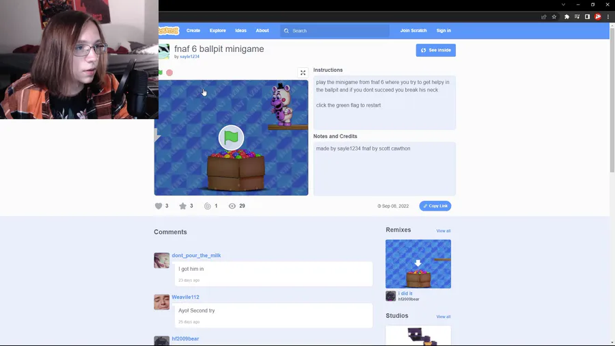This screenshot has width=615, height=346.
Task: Click comment text 'Ayo! Second try'
Action: point(197,310)
